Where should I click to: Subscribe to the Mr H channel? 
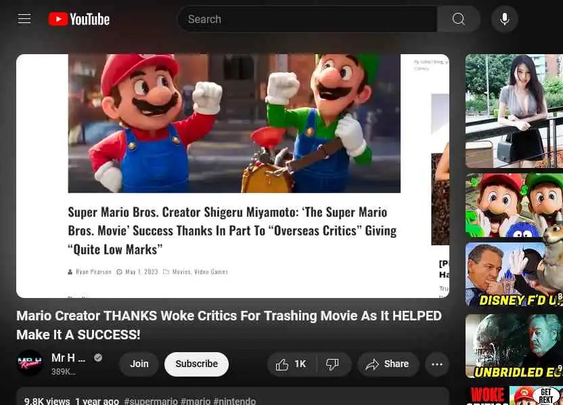pos(196,364)
